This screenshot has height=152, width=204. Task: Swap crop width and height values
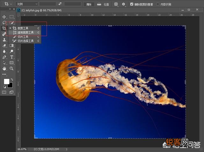[60, 4]
